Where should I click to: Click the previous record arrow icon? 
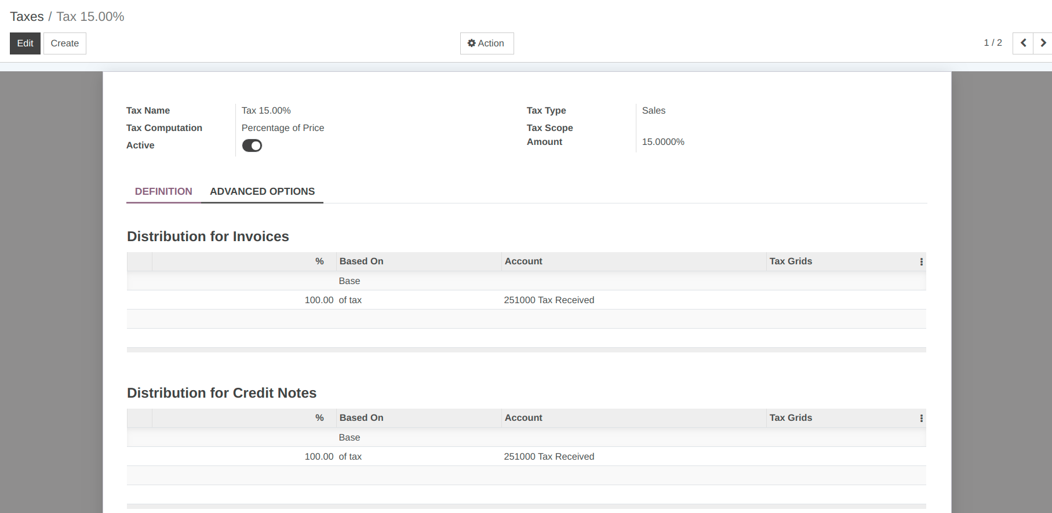pos(1023,43)
